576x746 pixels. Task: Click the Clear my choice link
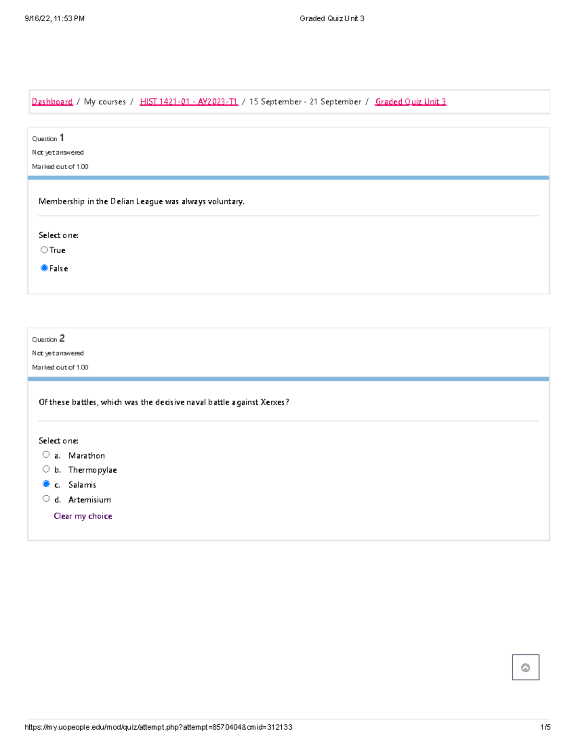[83, 516]
